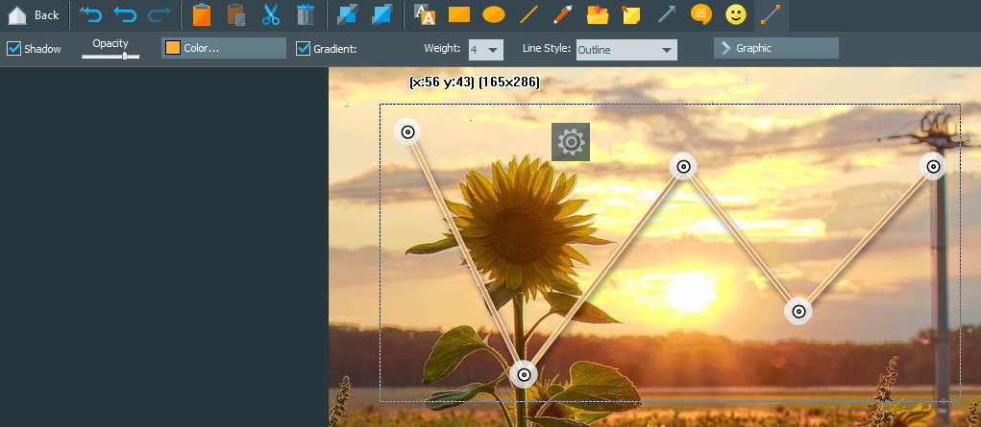Viewport: 981px width, 427px height.
Task: Click the gear settings icon on canvas
Action: coord(571,142)
